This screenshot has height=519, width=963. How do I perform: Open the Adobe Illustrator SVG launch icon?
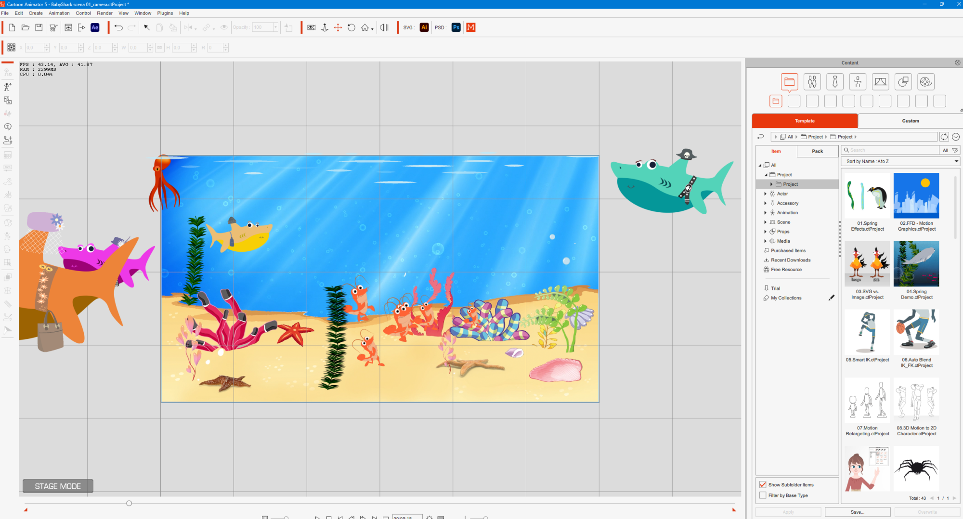[424, 27]
